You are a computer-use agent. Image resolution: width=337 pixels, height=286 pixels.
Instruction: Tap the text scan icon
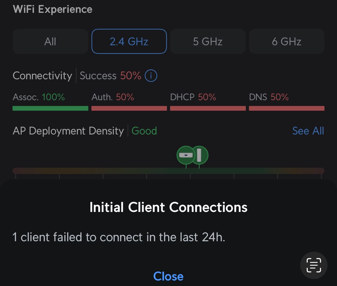tap(313, 265)
